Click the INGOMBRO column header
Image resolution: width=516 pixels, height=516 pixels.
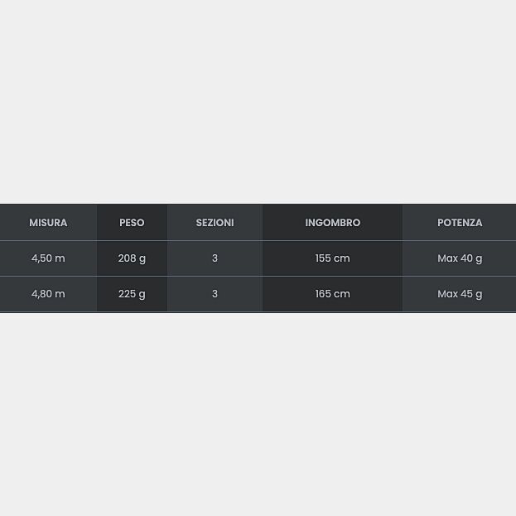coord(332,223)
